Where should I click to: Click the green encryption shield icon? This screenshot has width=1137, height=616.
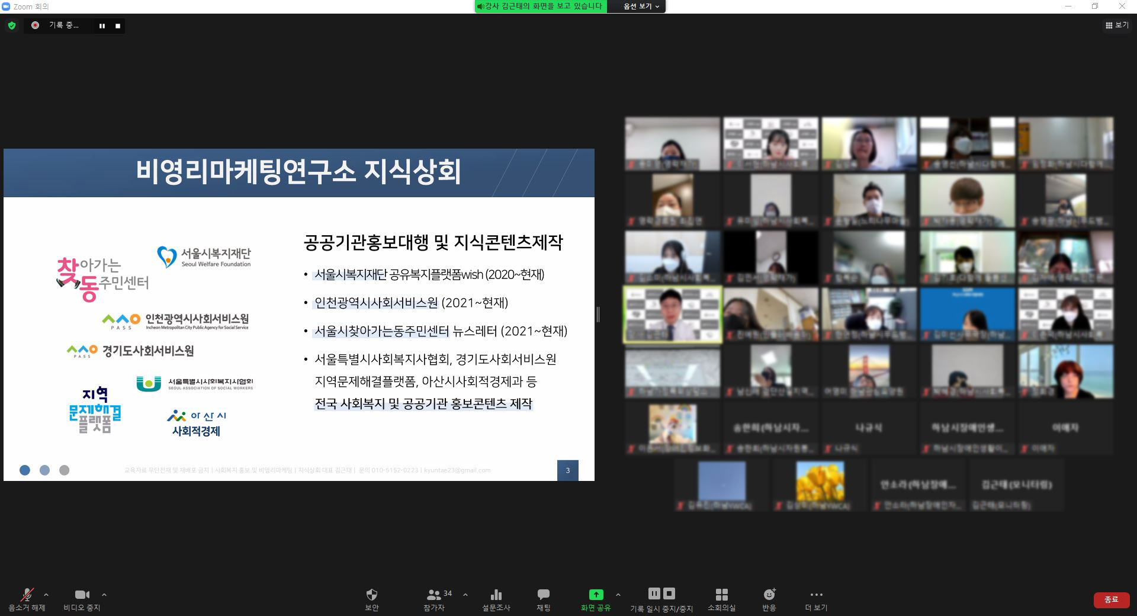pos(12,25)
